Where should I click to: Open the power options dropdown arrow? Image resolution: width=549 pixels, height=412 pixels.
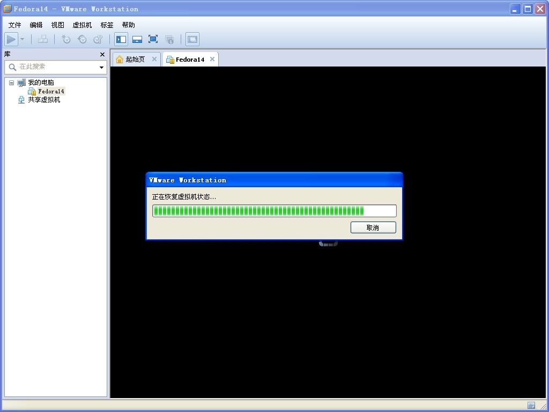pos(23,39)
